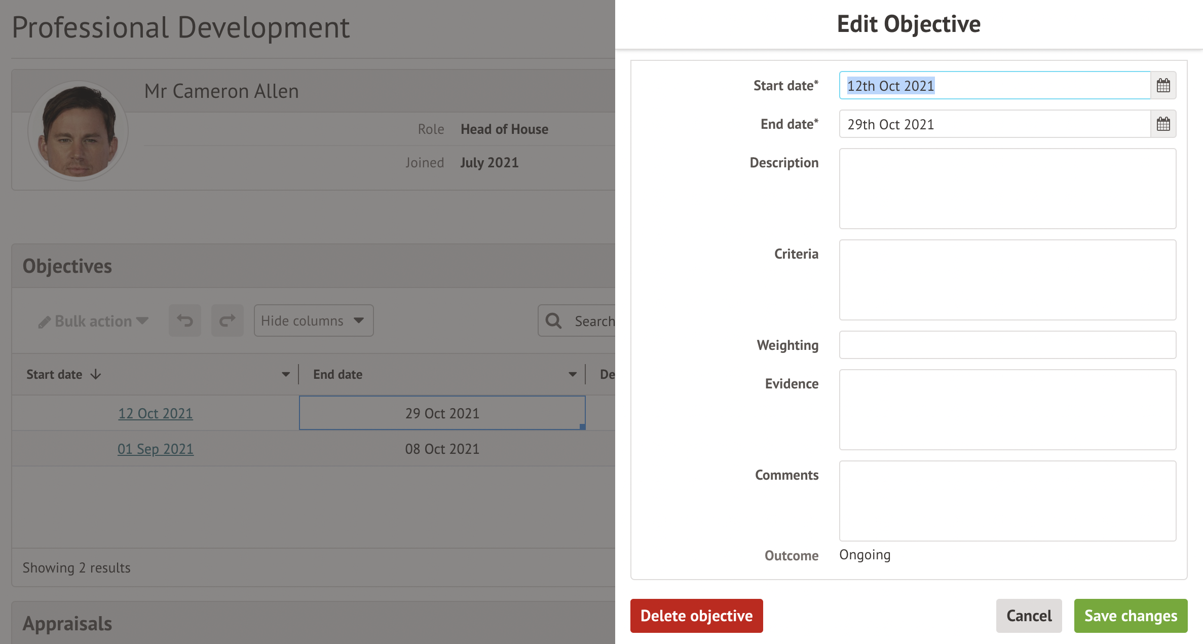Expand the Bulk action dropdown
Viewport: 1203px width, 644px height.
(94, 321)
